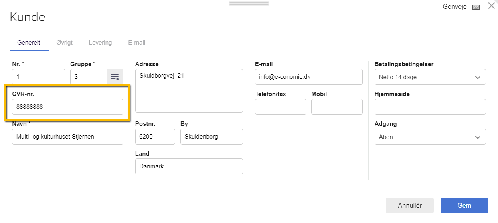Switch to the Øvrigt tab
Screen dimensions: 498x223
[x=64, y=43]
